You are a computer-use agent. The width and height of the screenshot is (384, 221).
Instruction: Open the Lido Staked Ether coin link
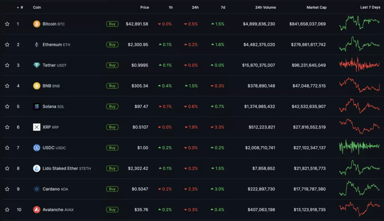coord(60,168)
